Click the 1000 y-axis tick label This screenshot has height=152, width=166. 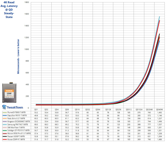point(27,49)
